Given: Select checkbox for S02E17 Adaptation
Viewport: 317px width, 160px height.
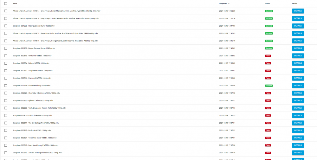Looking at the screenshot, I should [x=5, y=71].
